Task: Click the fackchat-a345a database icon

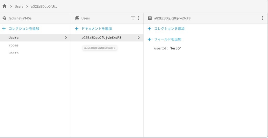Action: click(x=5, y=18)
